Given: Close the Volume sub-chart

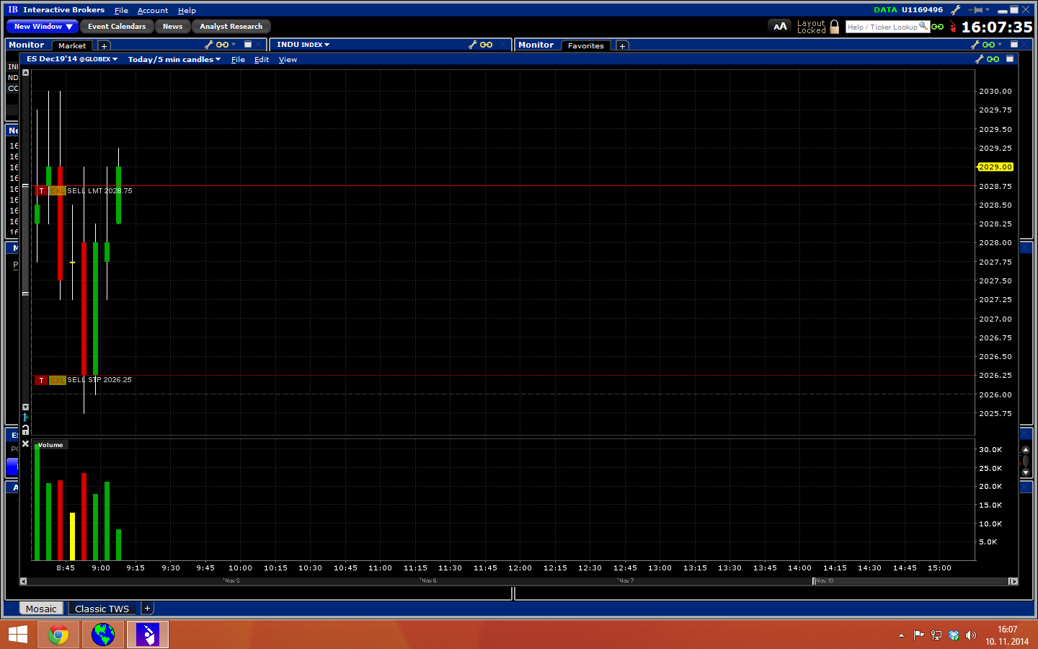Looking at the screenshot, I should (x=25, y=444).
